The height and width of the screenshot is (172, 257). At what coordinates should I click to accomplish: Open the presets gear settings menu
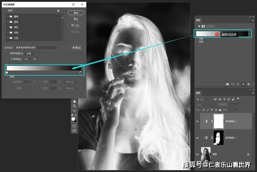(x=58, y=11)
